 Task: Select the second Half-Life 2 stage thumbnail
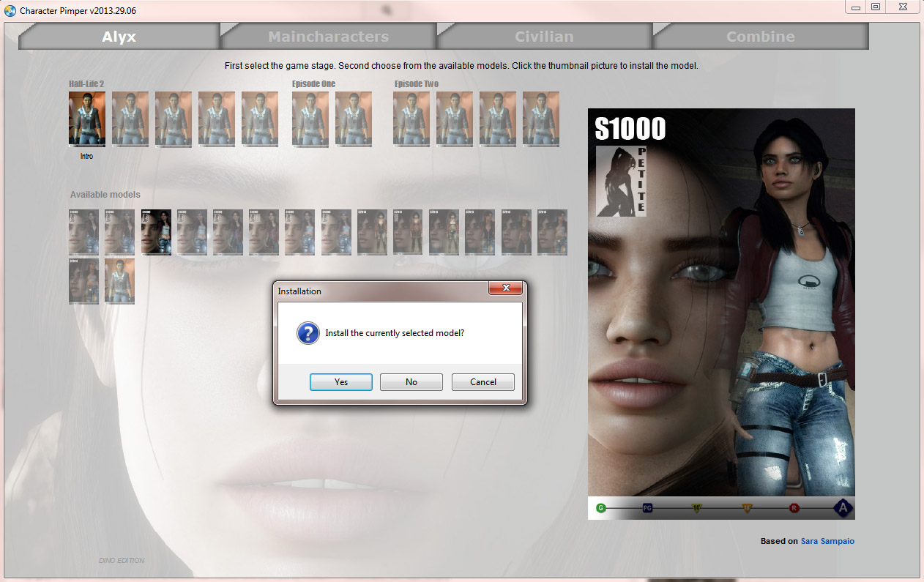tap(130, 119)
